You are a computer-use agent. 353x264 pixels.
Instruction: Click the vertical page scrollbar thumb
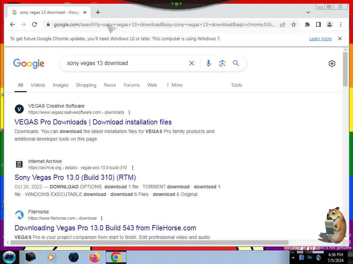point(345,69)
